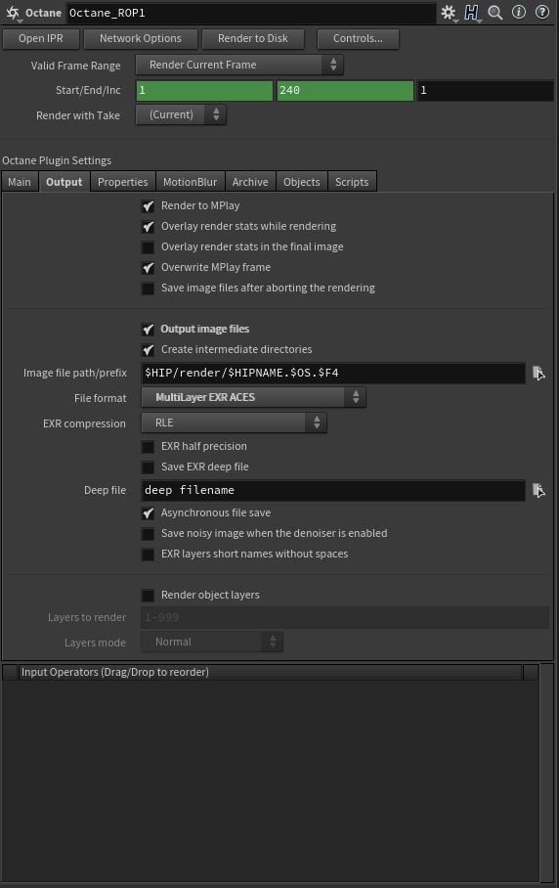The image size is (559, 888).
Task: Click the Houdini H presets icon
Action: [x=471, y=13]
